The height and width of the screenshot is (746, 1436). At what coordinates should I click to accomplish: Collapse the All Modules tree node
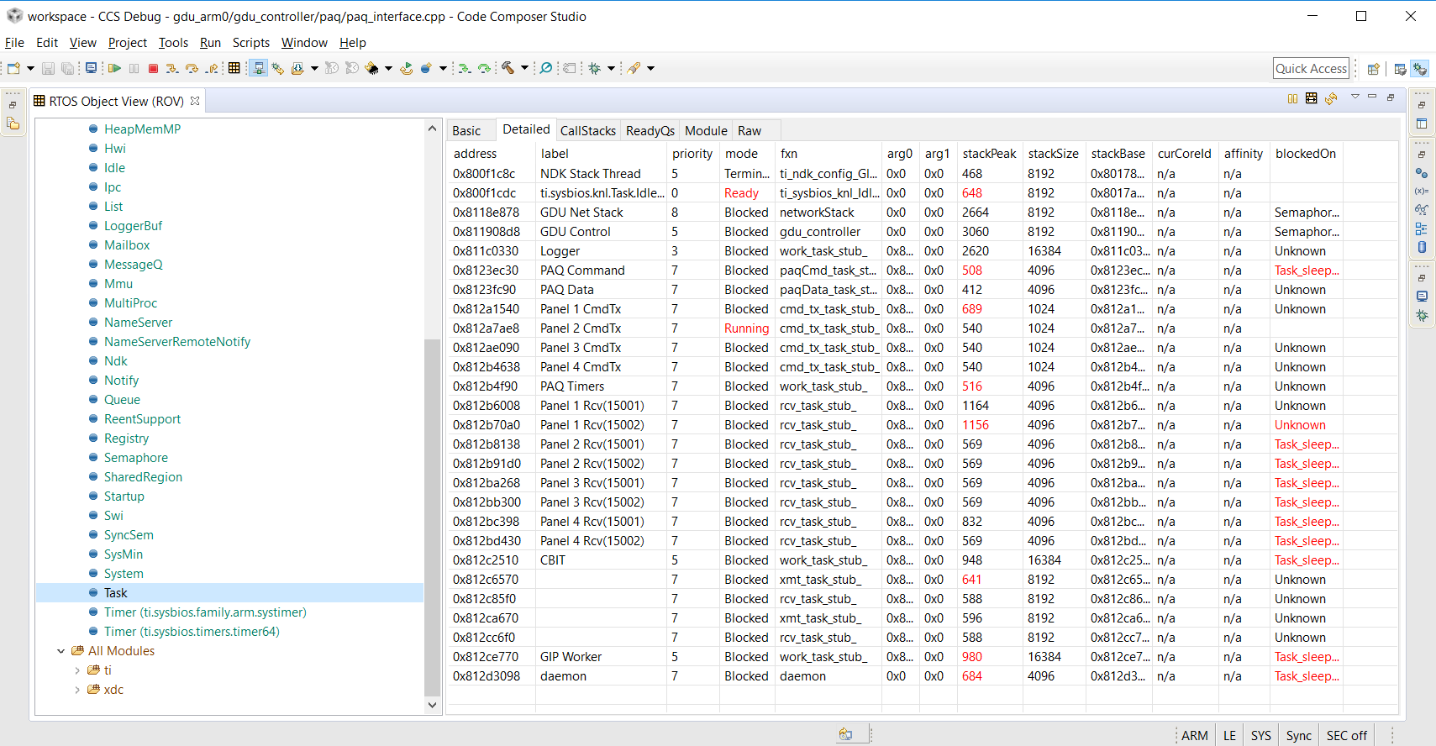pos(60,651)
